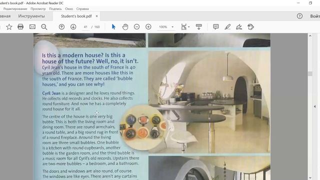The height and width of the screenshot is (180, 320).
Task: Close the Student's book.pdf tab
Action: pyautogui.click(x=96, y=16)
